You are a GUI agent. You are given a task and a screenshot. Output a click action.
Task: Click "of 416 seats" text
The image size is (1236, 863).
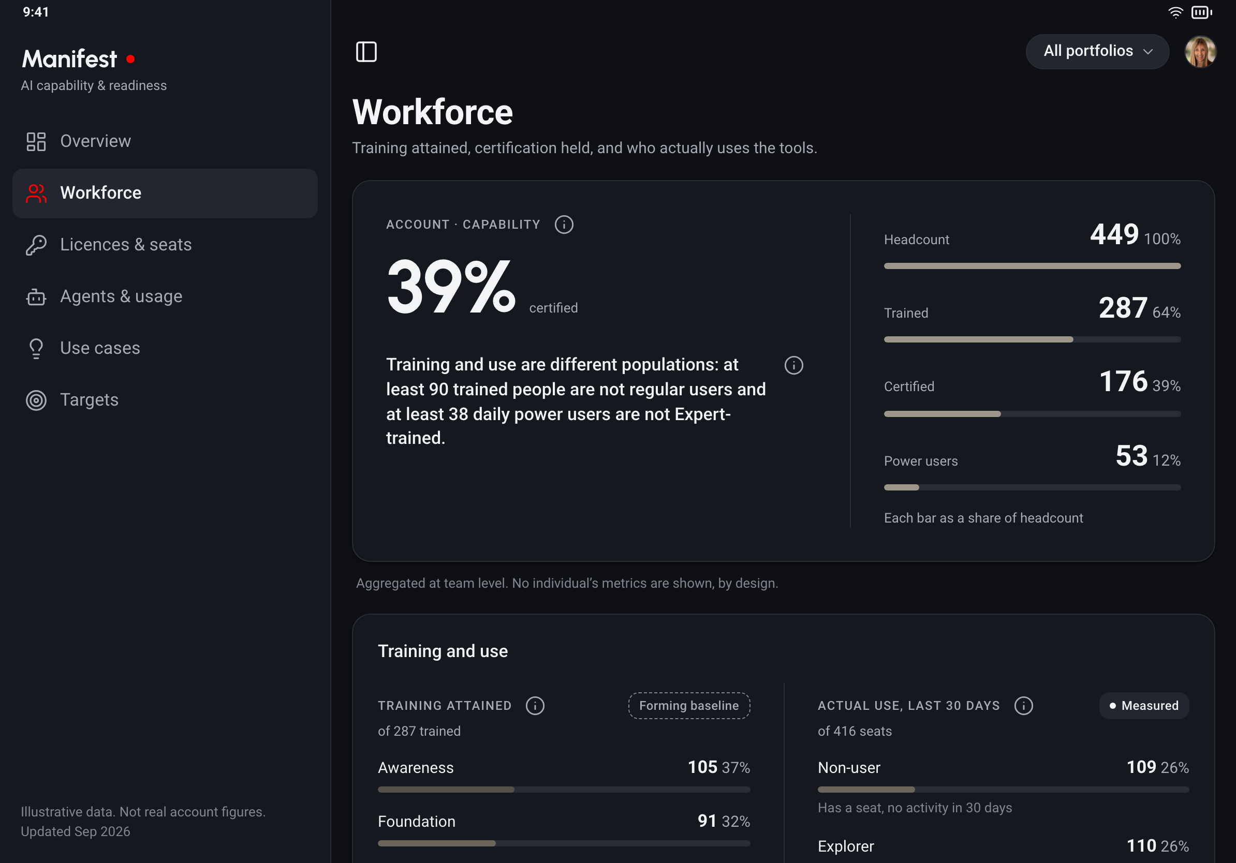[855, 731]
